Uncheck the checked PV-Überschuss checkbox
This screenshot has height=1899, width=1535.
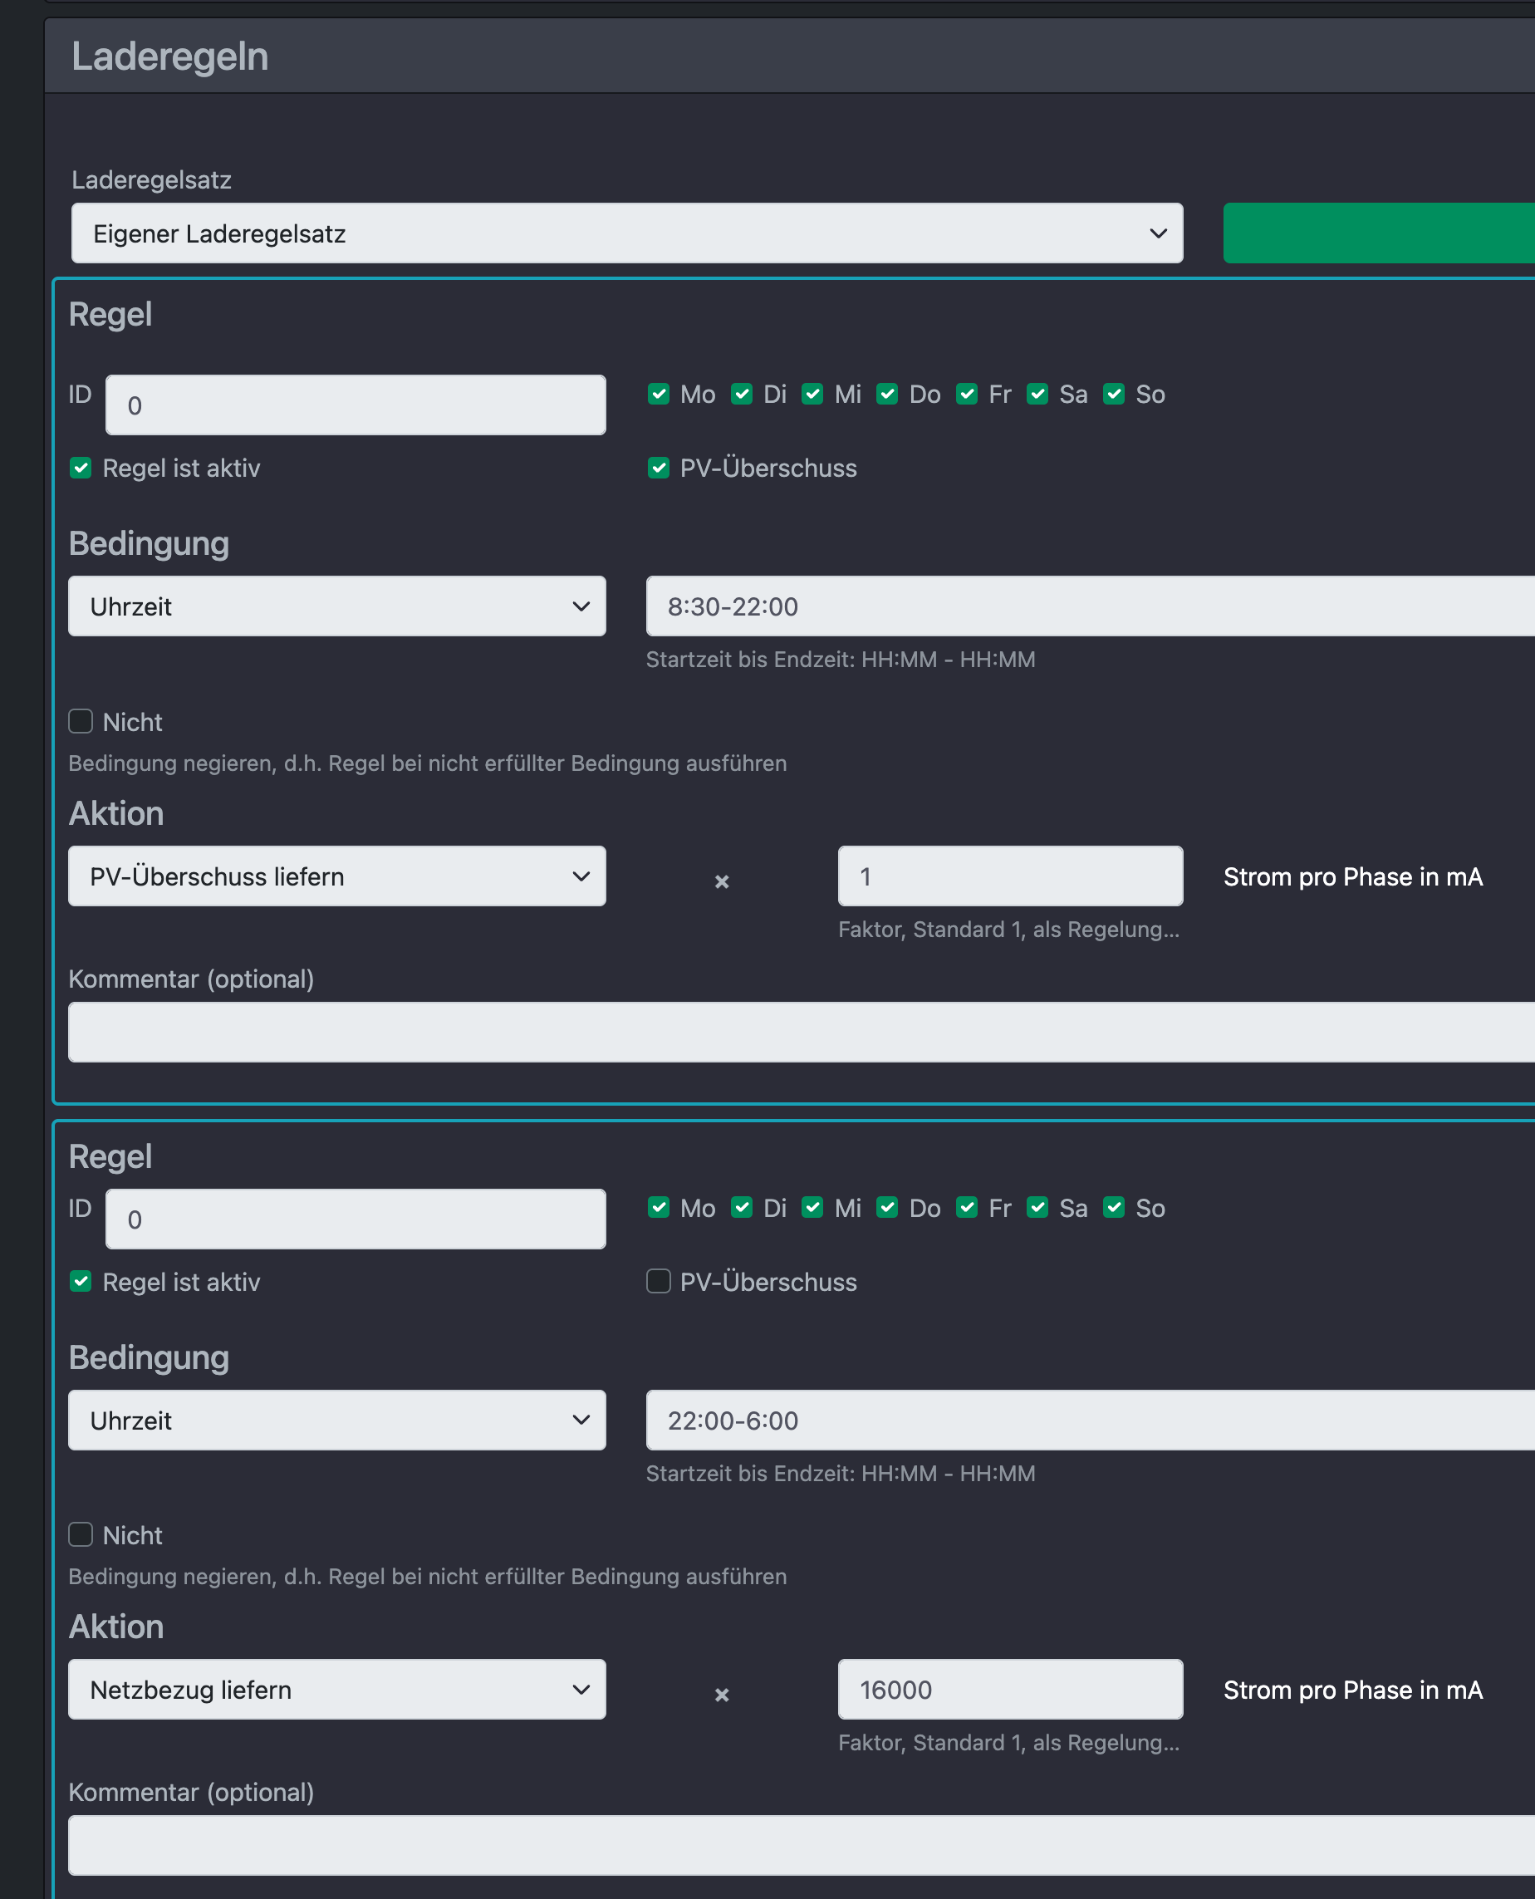coord(659,469)
